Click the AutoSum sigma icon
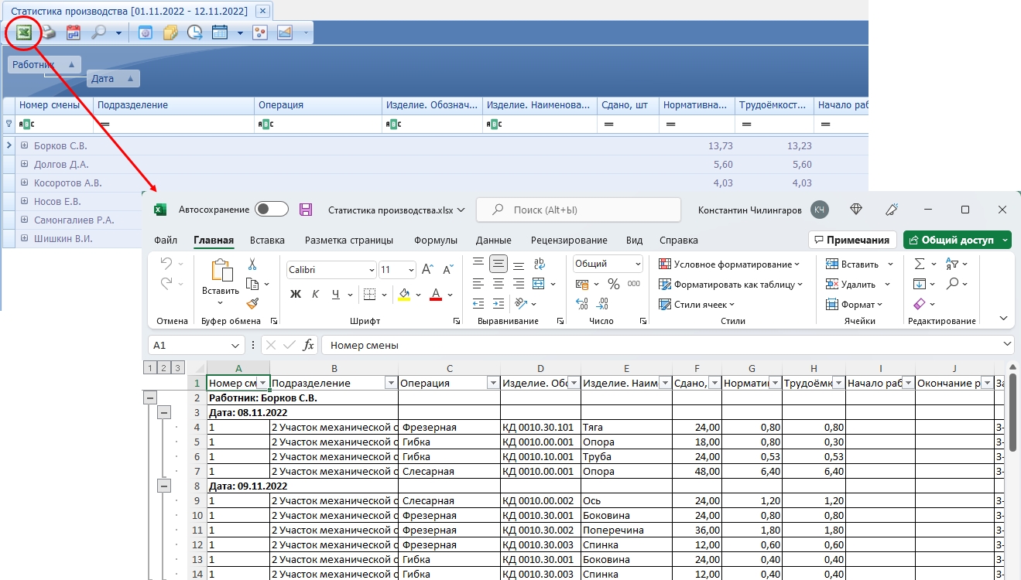Viewport: 1021px width, 580px height. (920, 264)
